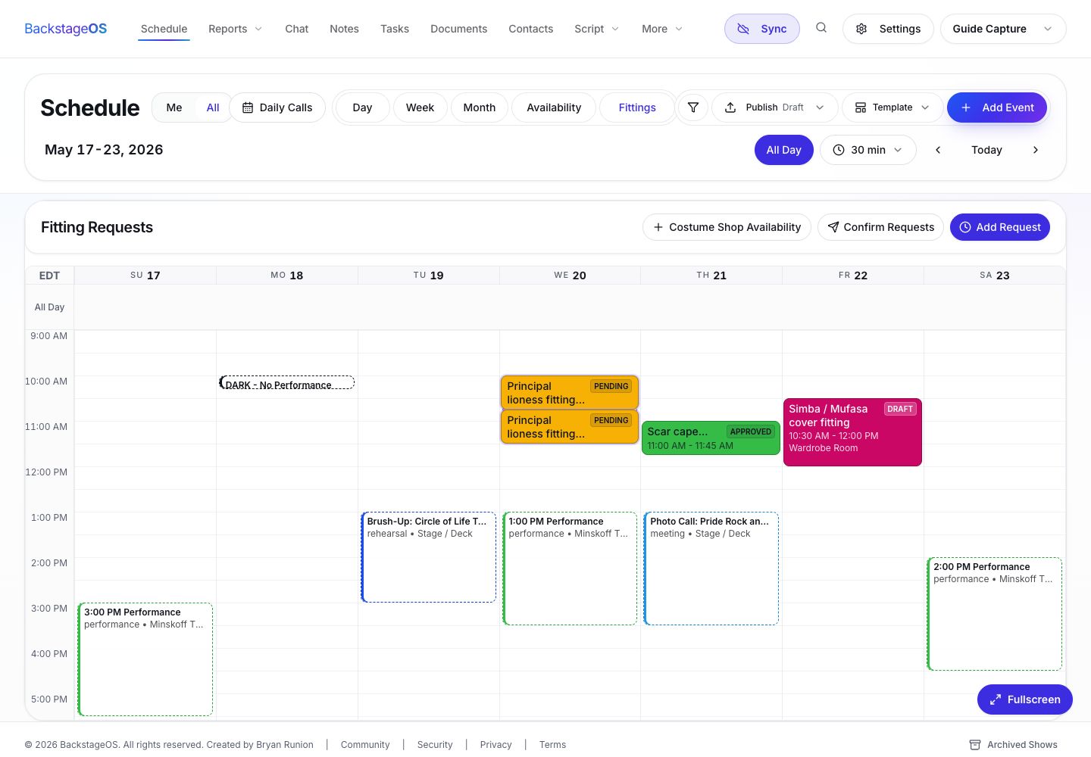Click Confirm Requests button

click(880, 227)
